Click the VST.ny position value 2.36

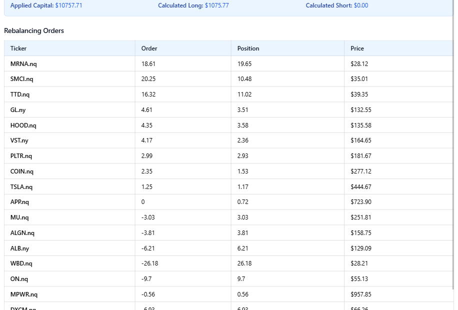[243, 140]
